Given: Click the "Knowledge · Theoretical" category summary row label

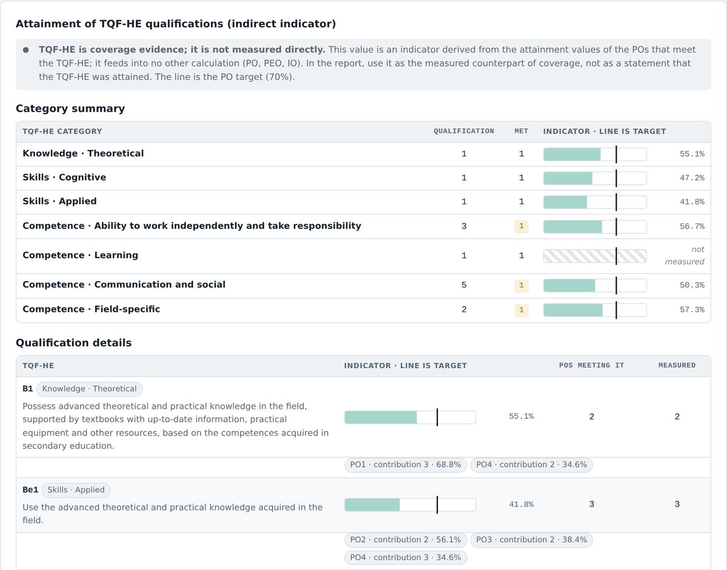Looking at the screenshot, I should click(83, 153).
